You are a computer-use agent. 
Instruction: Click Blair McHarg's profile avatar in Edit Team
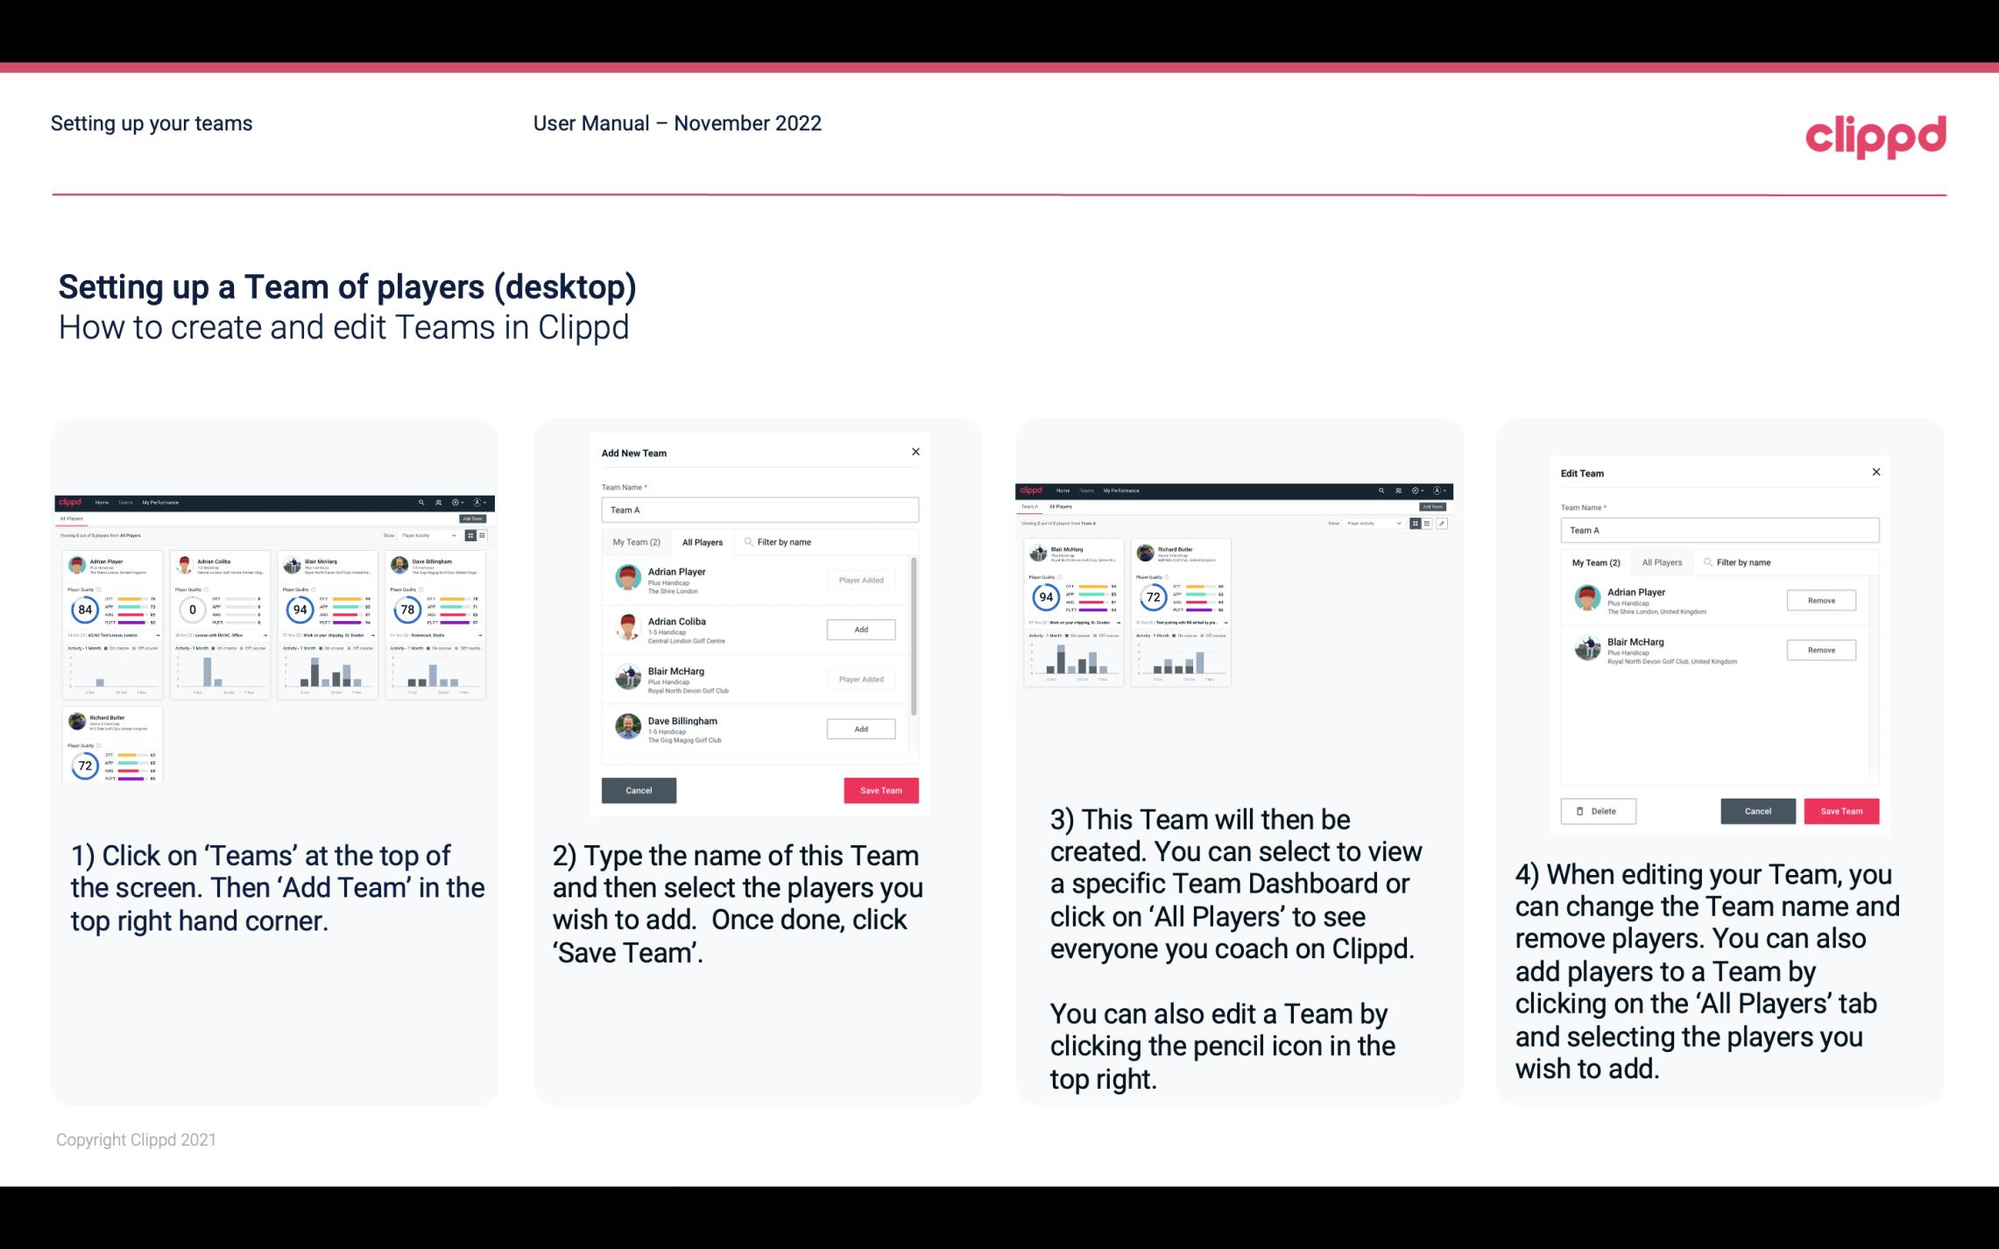coord(1587,647)
